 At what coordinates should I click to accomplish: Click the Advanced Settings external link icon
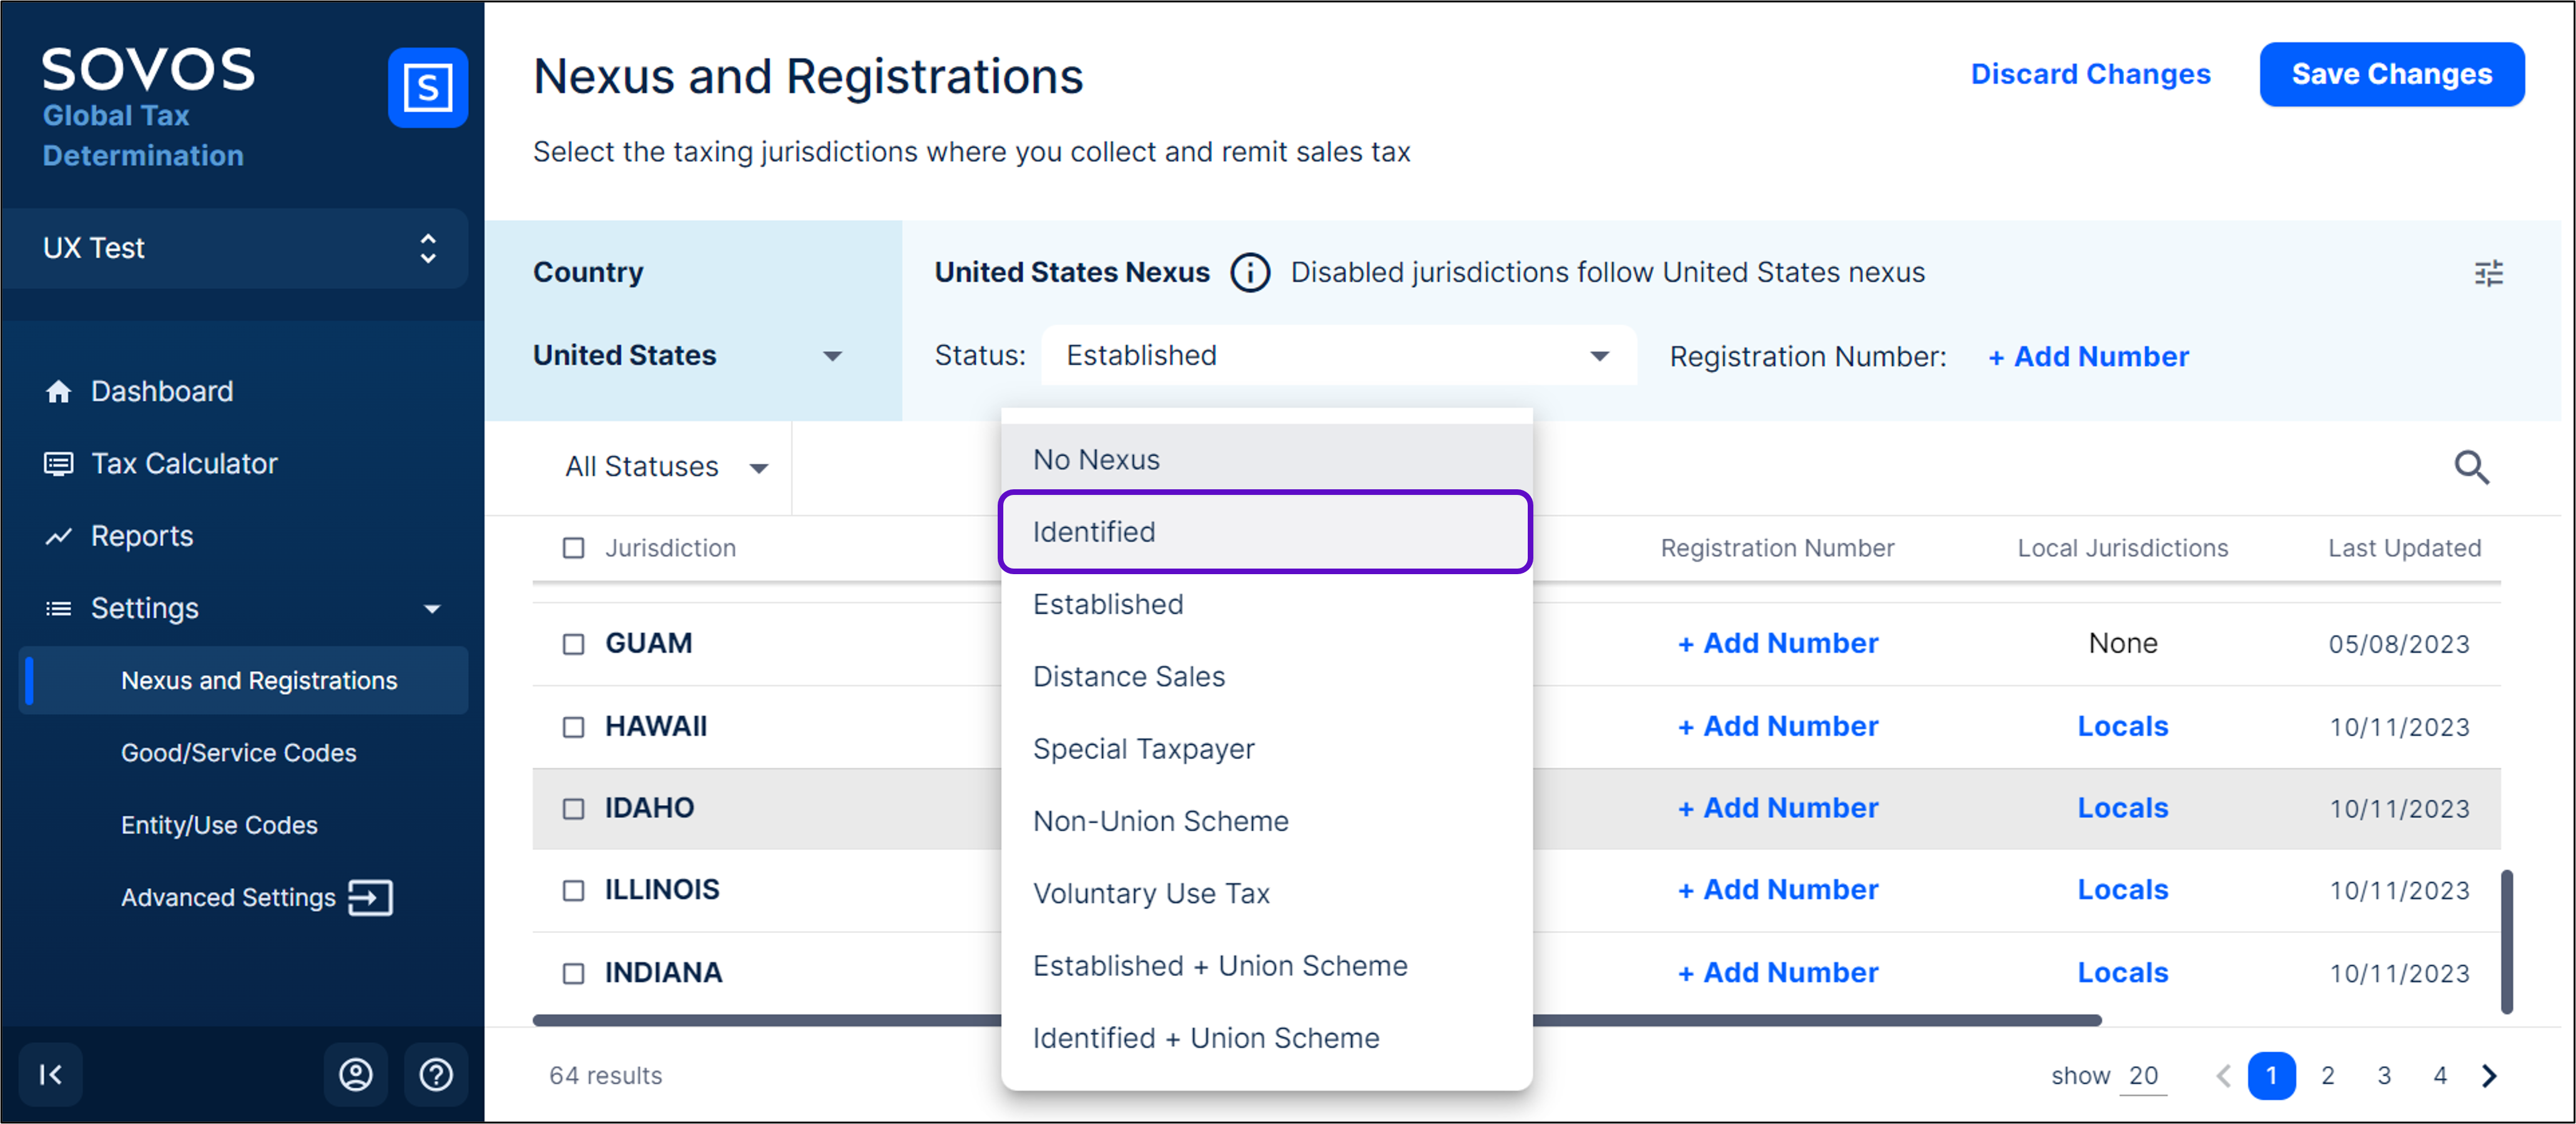click(x=370, y=898)
